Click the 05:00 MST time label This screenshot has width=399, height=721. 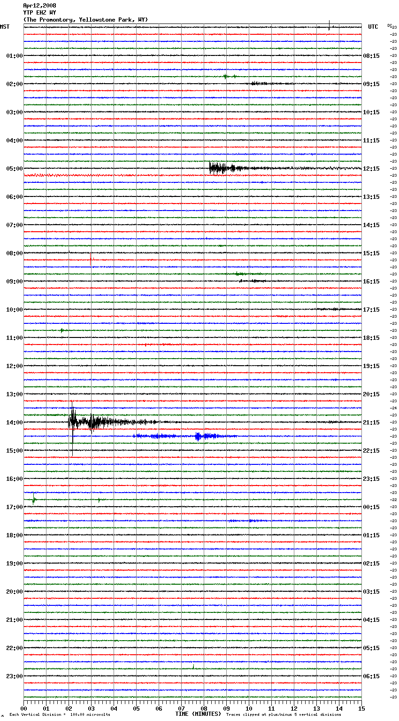tap(15, 169)
